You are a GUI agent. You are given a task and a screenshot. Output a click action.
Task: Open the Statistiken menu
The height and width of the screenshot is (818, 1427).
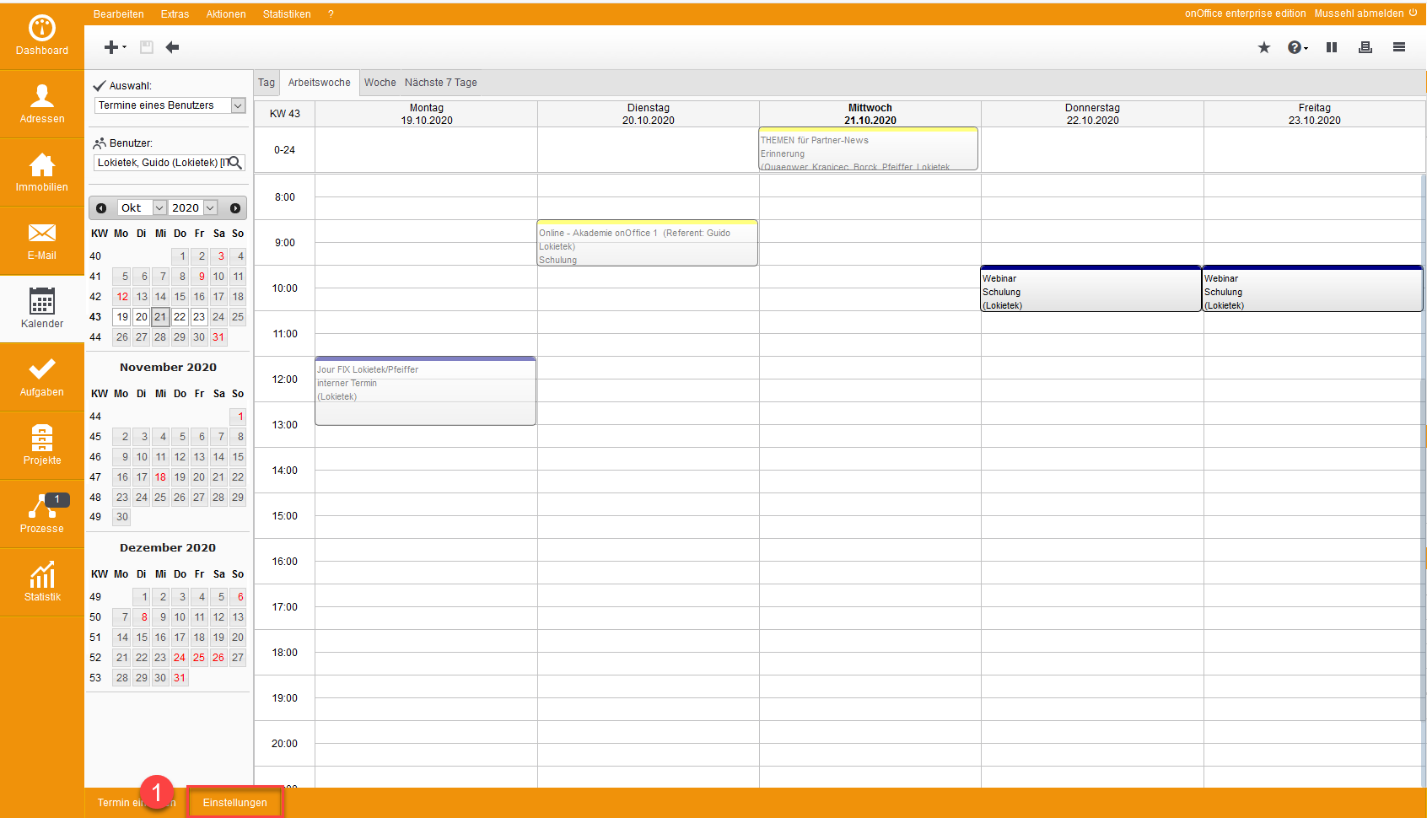tap(287, 14)
